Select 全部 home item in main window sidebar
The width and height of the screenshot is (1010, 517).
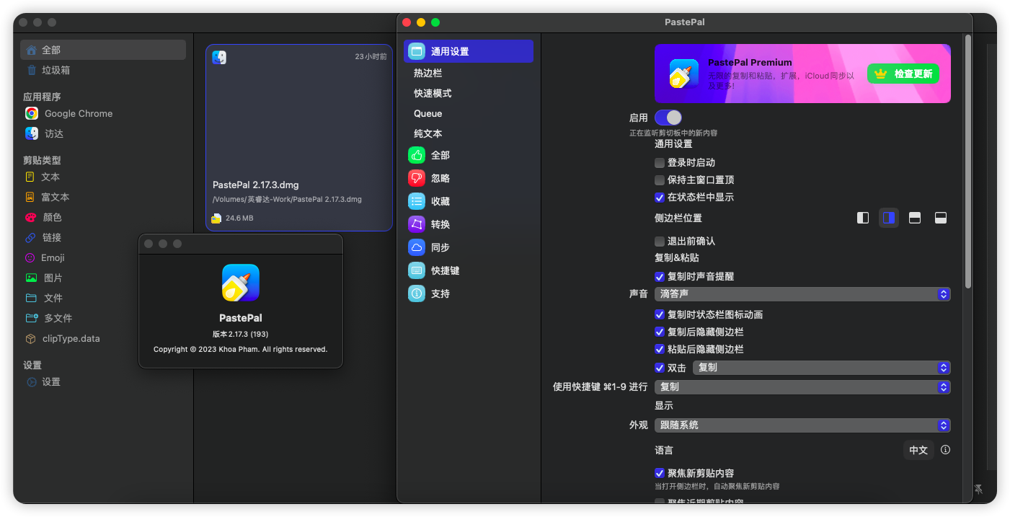tap(103, 50)
